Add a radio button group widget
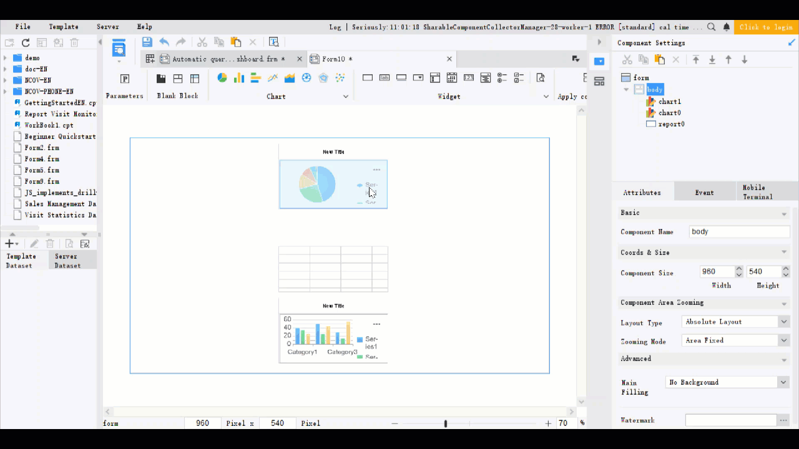799x449 pixels. (502, 78)
